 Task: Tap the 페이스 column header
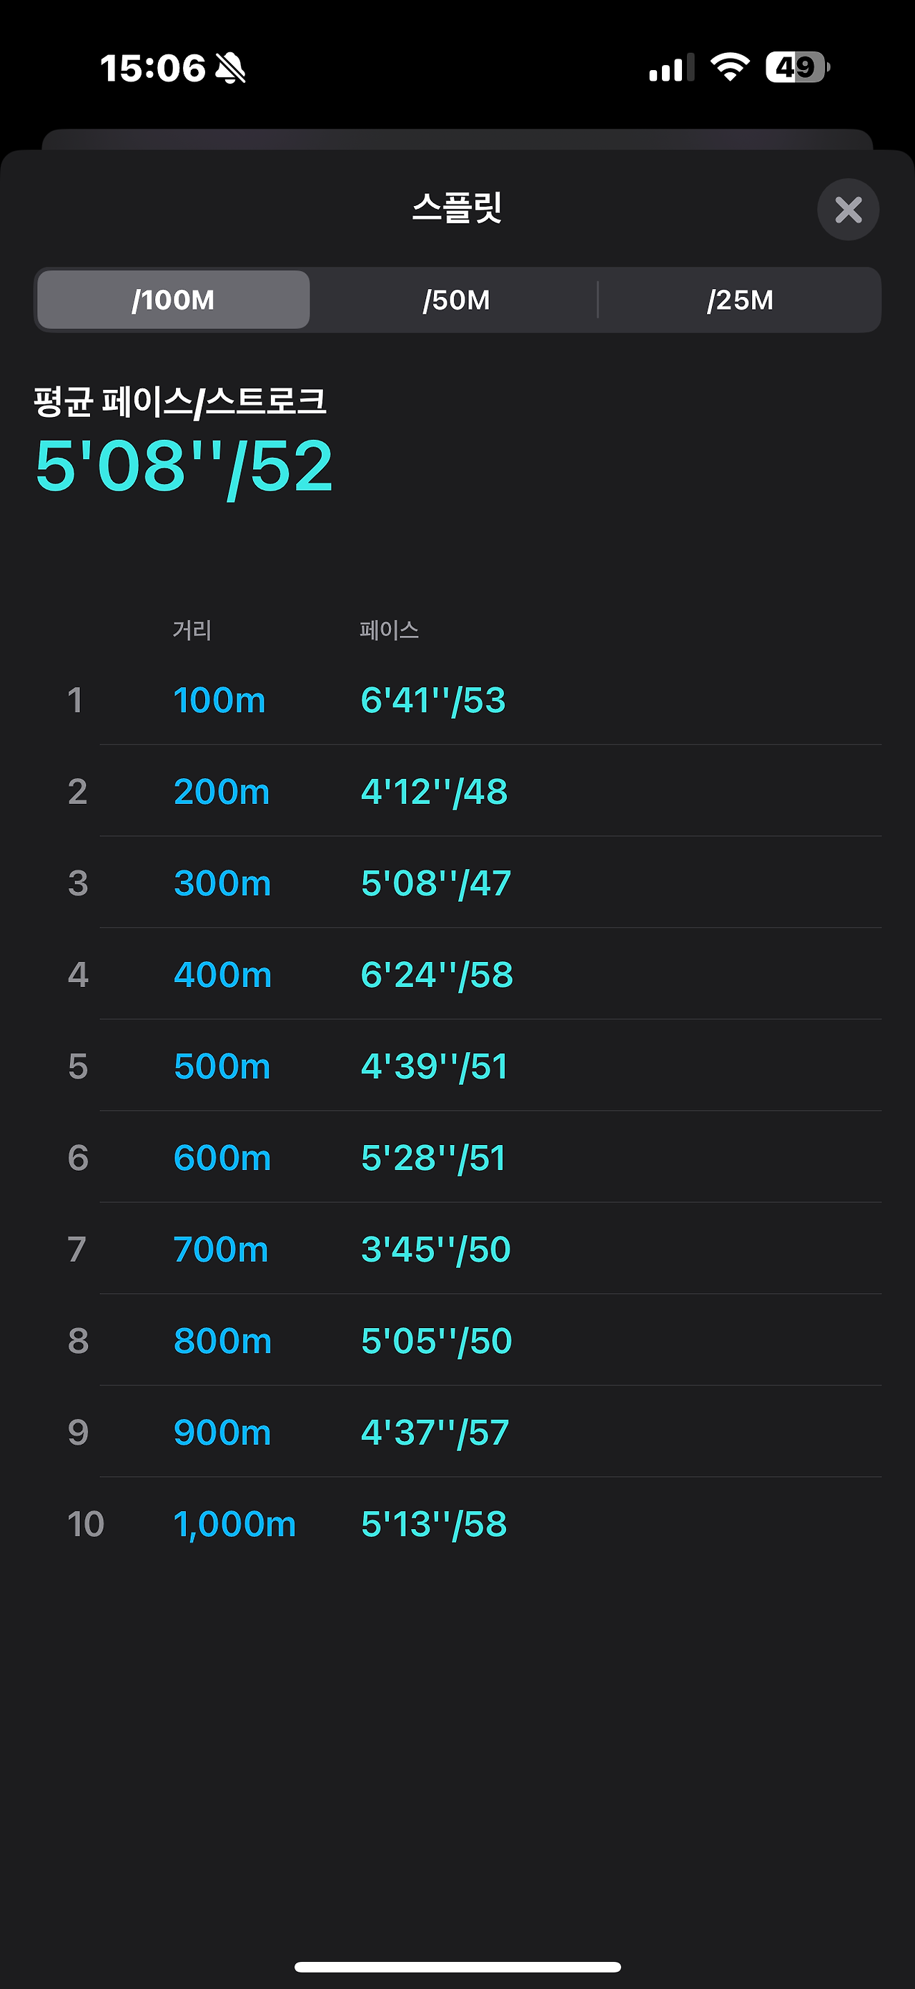tap(389, 630)
